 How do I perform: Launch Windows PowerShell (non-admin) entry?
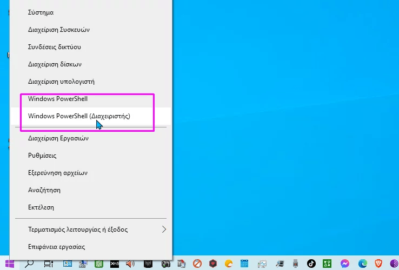click(x=91, y=99)
